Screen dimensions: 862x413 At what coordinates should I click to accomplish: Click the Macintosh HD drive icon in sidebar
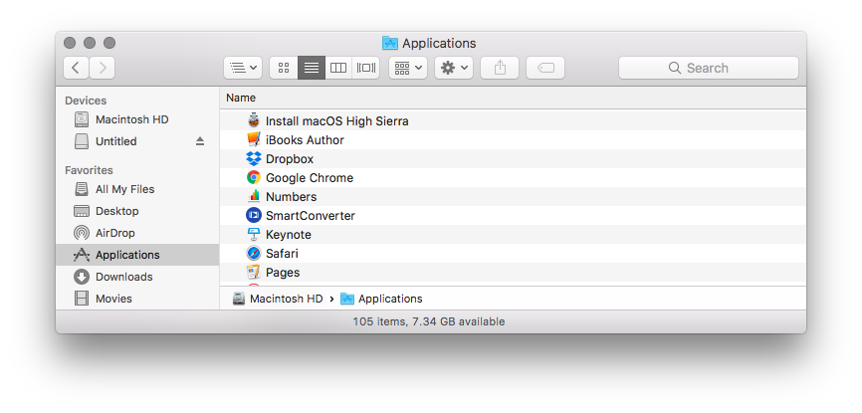(82, 119)
